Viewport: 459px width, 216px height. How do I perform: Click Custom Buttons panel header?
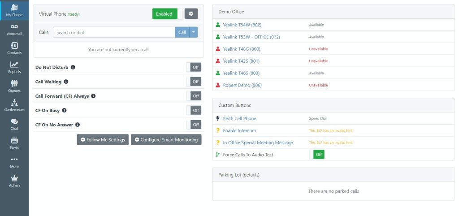click(x=333, y=105)
